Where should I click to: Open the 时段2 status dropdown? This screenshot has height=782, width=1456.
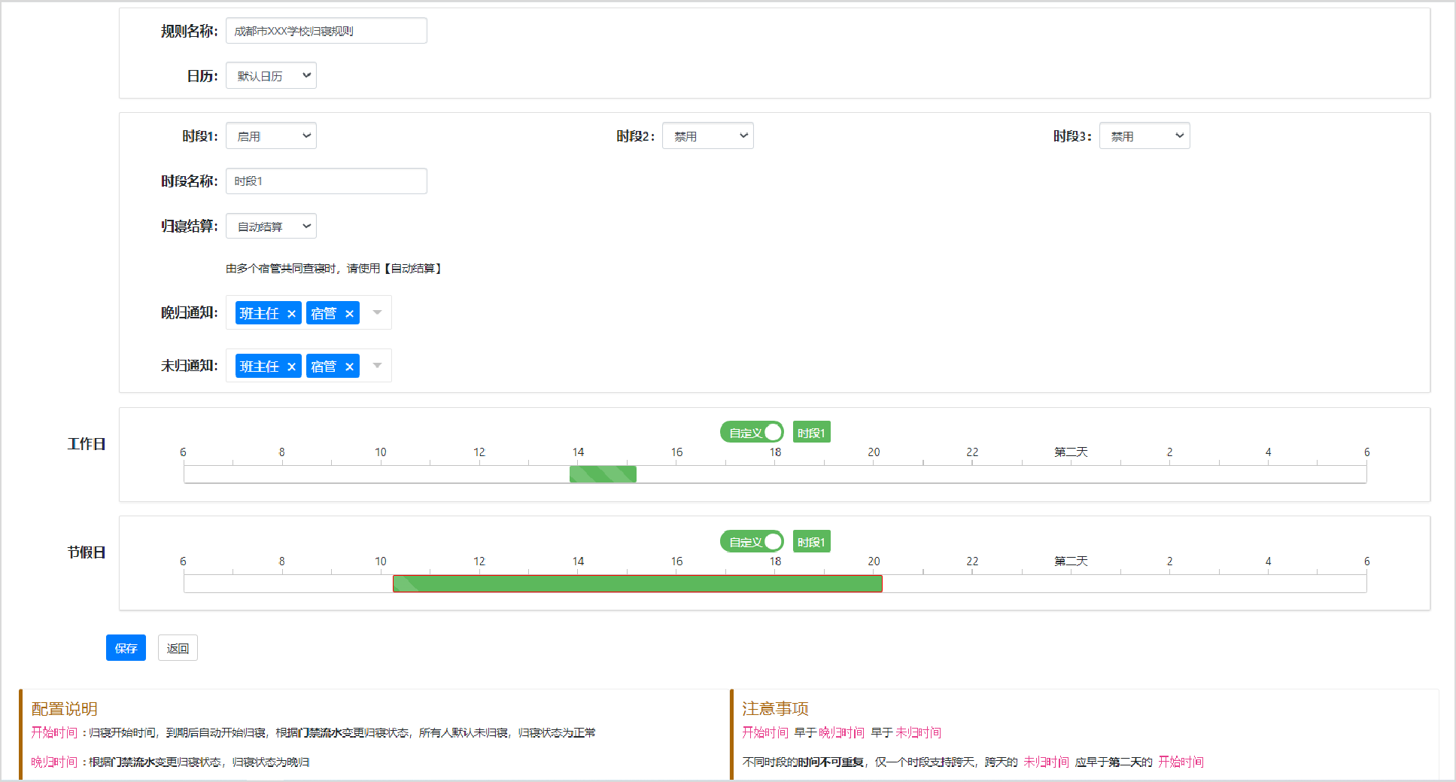(707, 135)
